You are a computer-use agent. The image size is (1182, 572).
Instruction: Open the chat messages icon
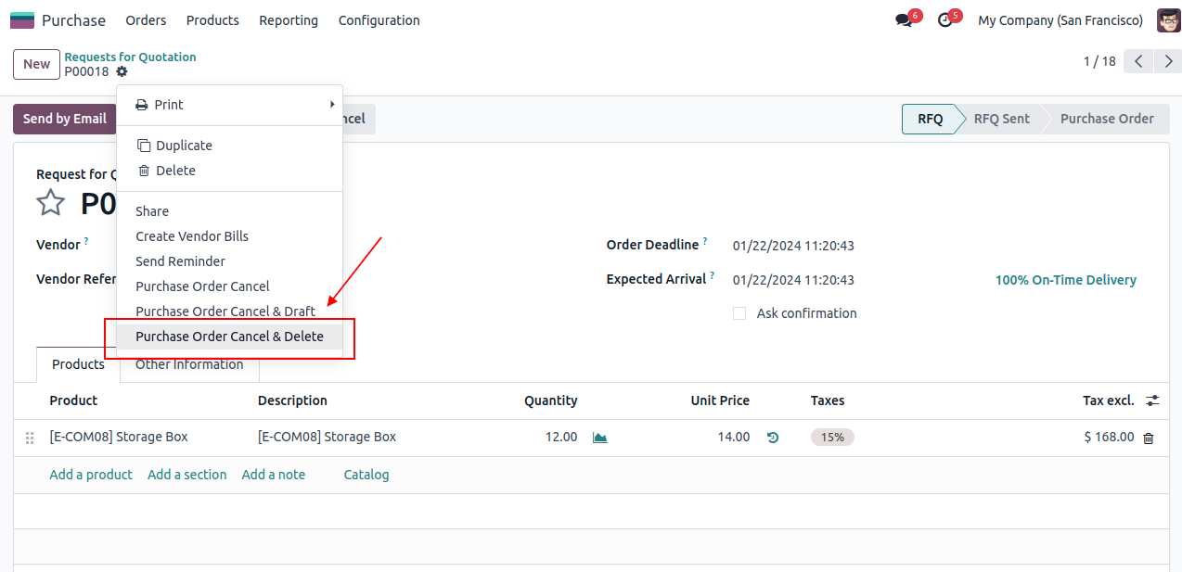click(x=903, y=20)
